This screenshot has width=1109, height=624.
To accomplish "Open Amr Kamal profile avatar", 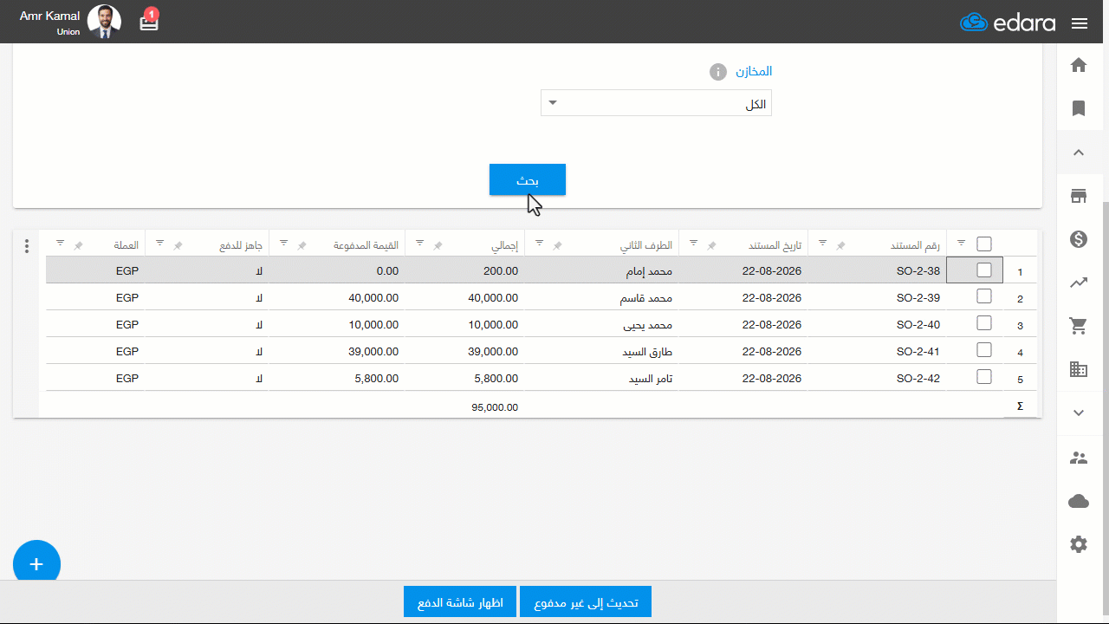I will pos(104,22).
